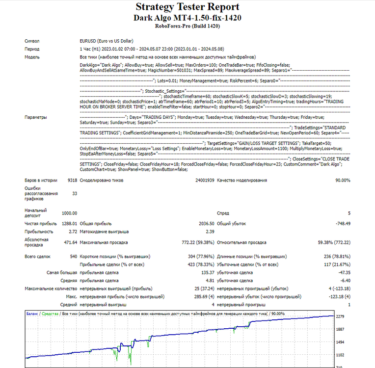Select long positions value 236 (78.81%)
Image resolution: width=375 pixels, height=368 pixels.
pyautogui.click(x=337, y=257)
